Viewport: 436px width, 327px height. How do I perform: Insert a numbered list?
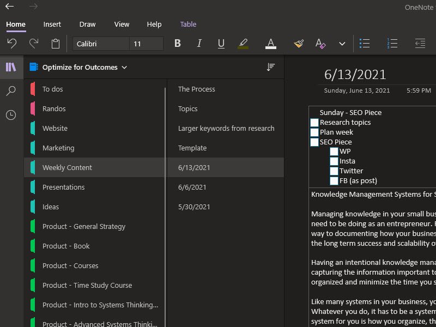pos(392,44)
